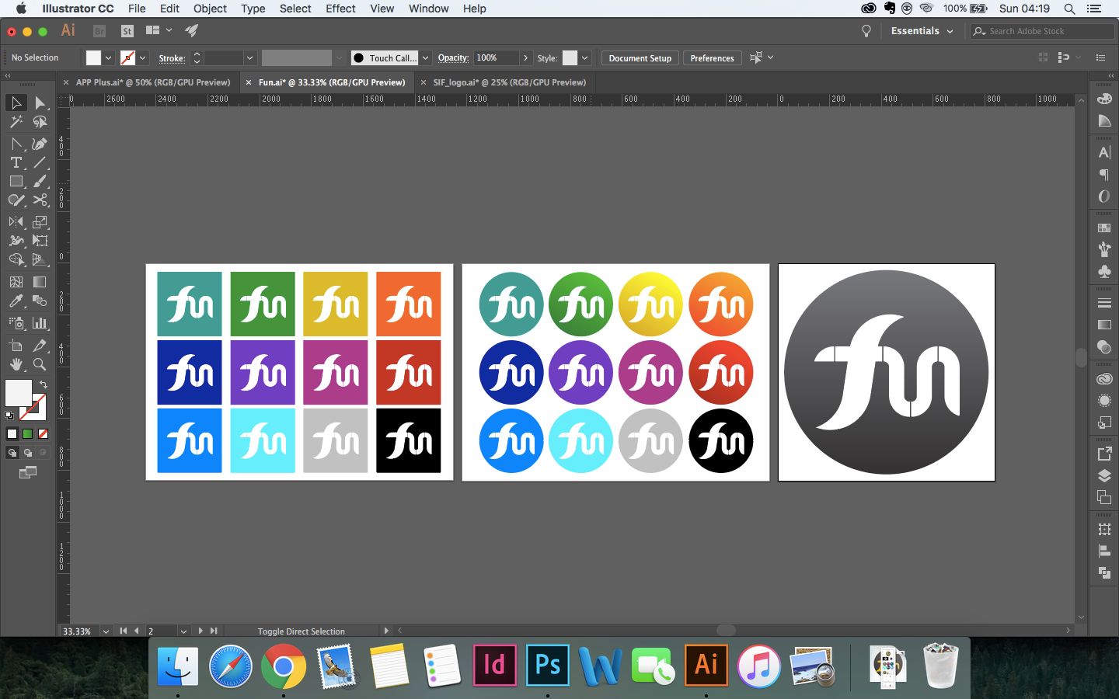Select the Free Transform tool

pos(40,241)
